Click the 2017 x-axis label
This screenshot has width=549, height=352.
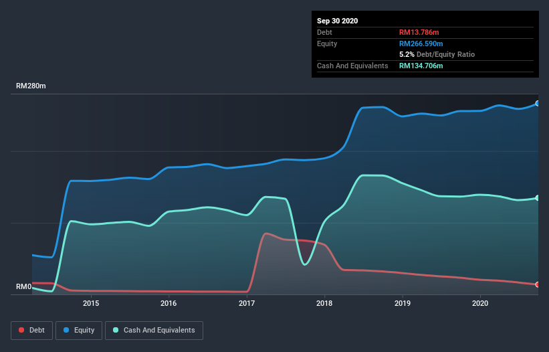pyautogui.click(x=247, y=303)
